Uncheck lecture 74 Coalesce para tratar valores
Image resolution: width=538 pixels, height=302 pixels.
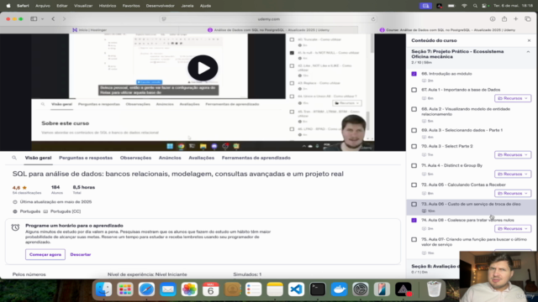coord(414,220)
